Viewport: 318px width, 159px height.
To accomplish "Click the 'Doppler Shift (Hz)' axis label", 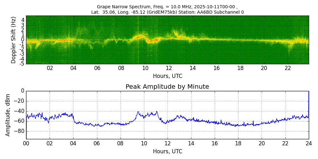I will pyautogui.click(x=14, y=40).
